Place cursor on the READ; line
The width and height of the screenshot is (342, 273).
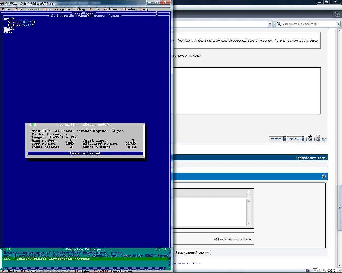pos(9,29)
